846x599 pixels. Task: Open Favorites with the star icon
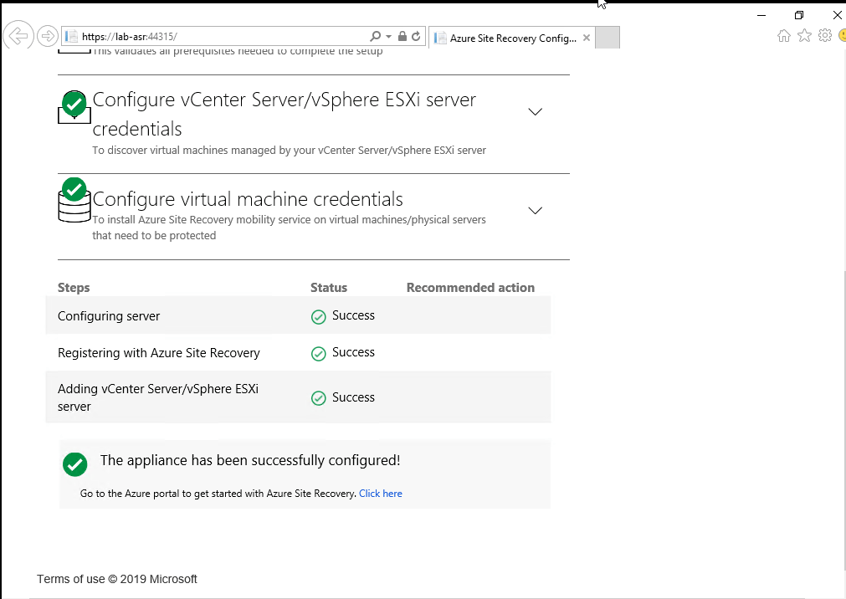(804, 35)
